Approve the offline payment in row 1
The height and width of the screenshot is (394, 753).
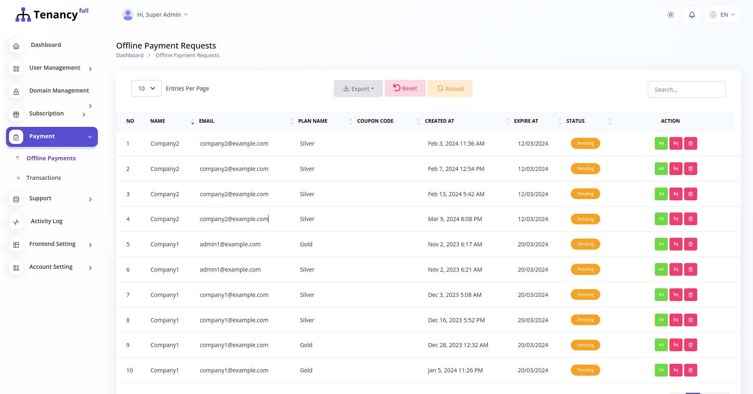pyautogui.click(x=661, y=143)
